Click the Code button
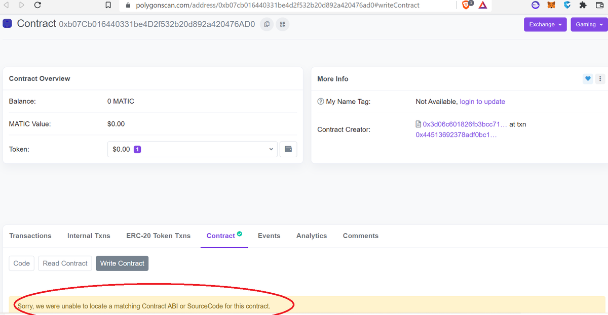This screenshot has width=608, height=315. pos(22,263)
